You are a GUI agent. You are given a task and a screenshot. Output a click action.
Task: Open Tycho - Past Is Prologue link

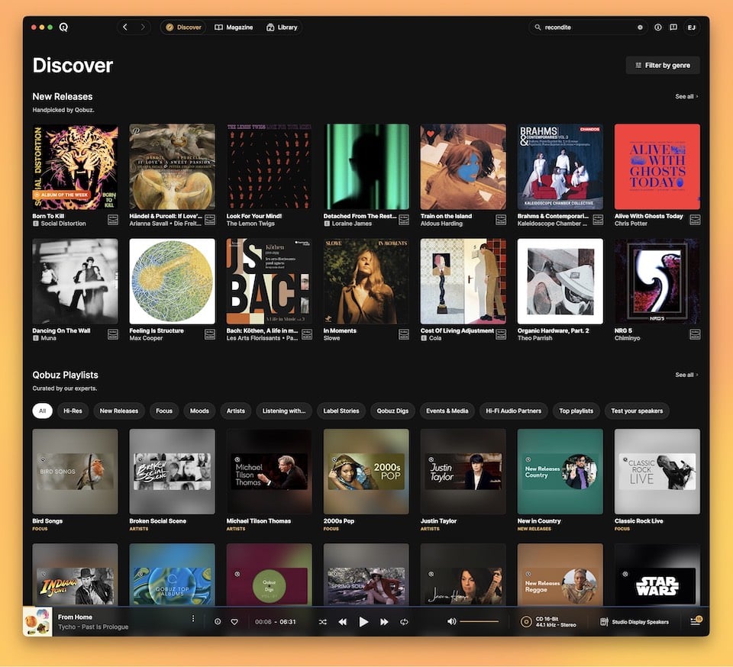coord(93,627)
